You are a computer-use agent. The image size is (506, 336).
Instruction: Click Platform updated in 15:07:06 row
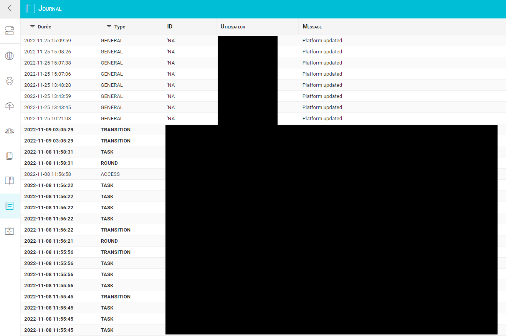pyautogui.click(x=322, y=74)
